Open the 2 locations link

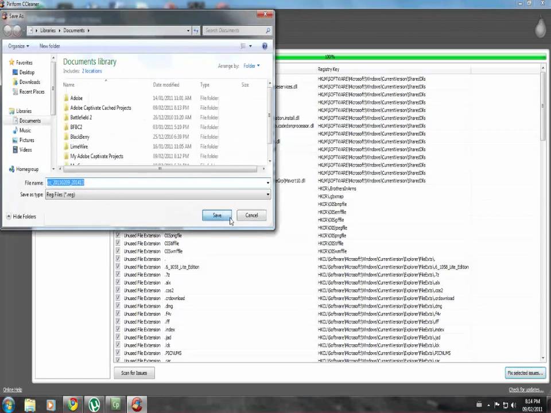click(x=92, y=71)
